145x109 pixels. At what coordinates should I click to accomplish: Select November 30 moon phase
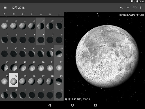50,24
